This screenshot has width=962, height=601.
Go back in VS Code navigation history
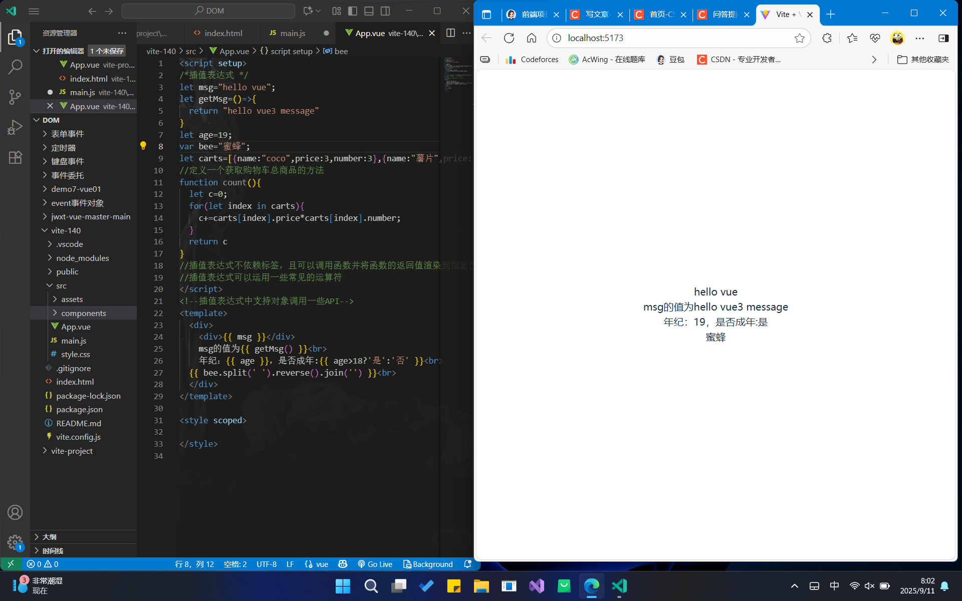click(x=92, y=11)
